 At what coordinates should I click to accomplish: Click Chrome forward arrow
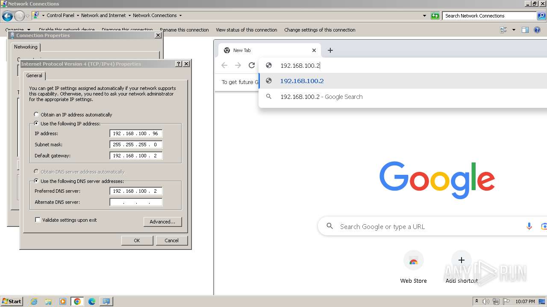pyautogui.click(x=238, y=65)
